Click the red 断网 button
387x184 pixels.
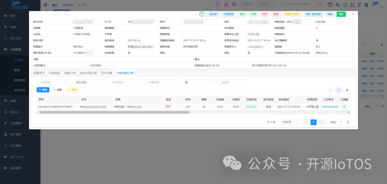click(276, 14)
